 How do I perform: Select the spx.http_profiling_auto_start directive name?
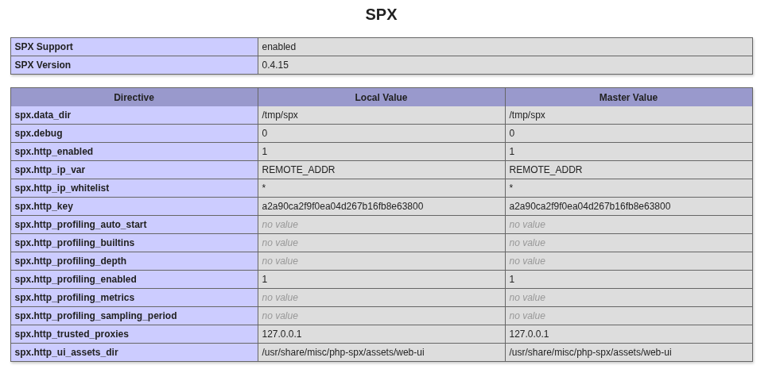click(x=80, y=225)
